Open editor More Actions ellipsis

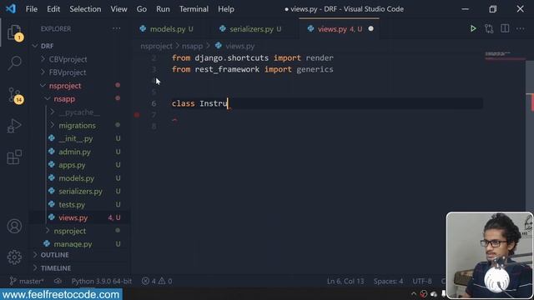point(521,28)
